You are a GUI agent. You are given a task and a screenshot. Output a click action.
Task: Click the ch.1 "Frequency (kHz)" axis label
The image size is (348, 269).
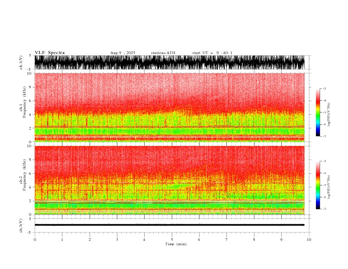tap(25, 102)
